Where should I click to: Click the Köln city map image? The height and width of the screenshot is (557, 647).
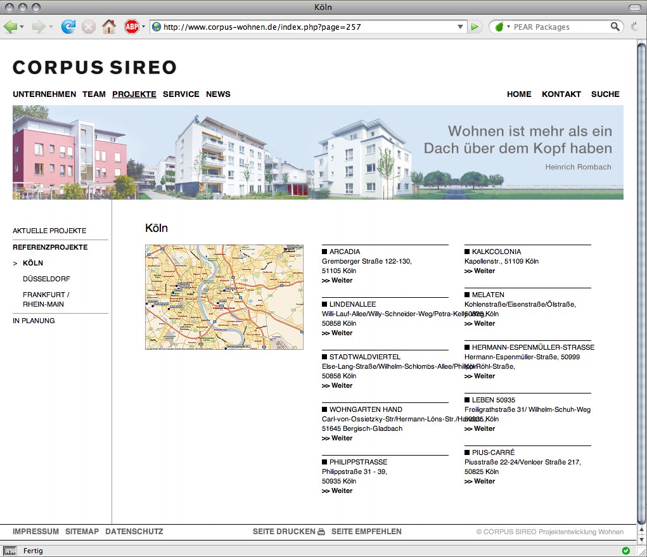click(224, 297)
